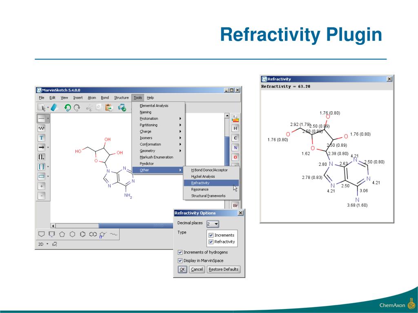418x313 pixels.
Task: Click the horizontal scrollbar left arrow
Action: pos(53,226)
